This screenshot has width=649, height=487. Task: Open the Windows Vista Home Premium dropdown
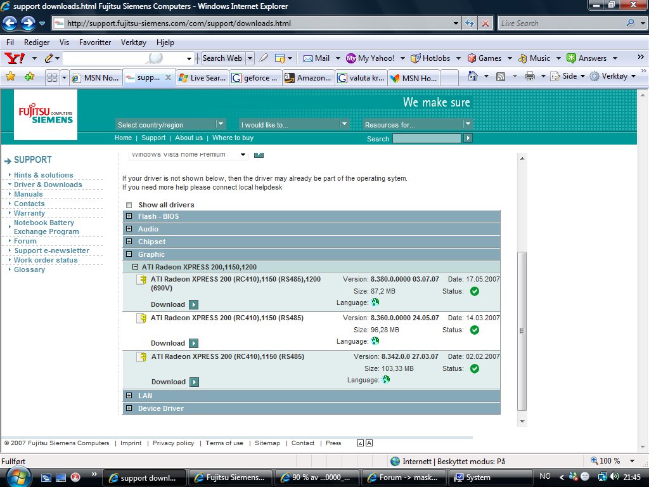(x=188, y=155)
